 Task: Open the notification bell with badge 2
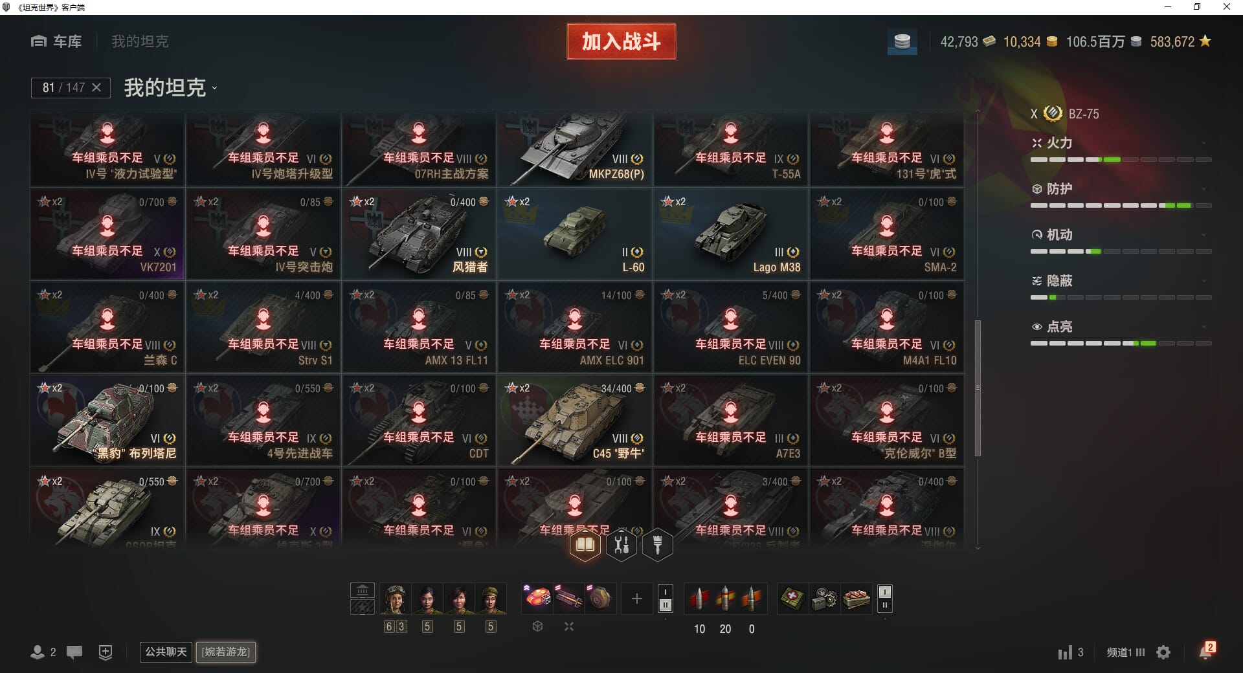[x=1207, y=651]
